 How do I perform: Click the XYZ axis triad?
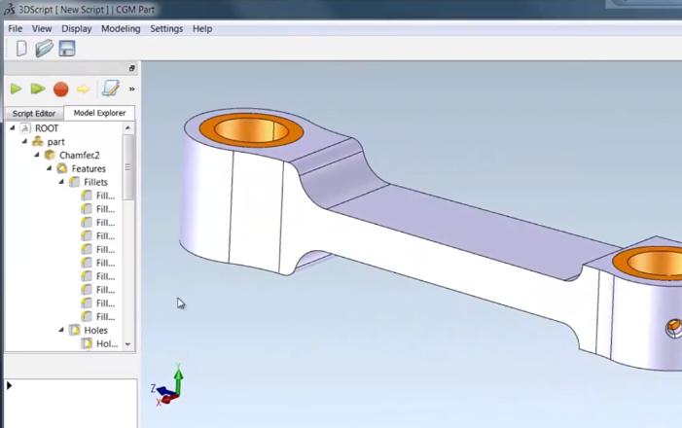click(167, 386)
